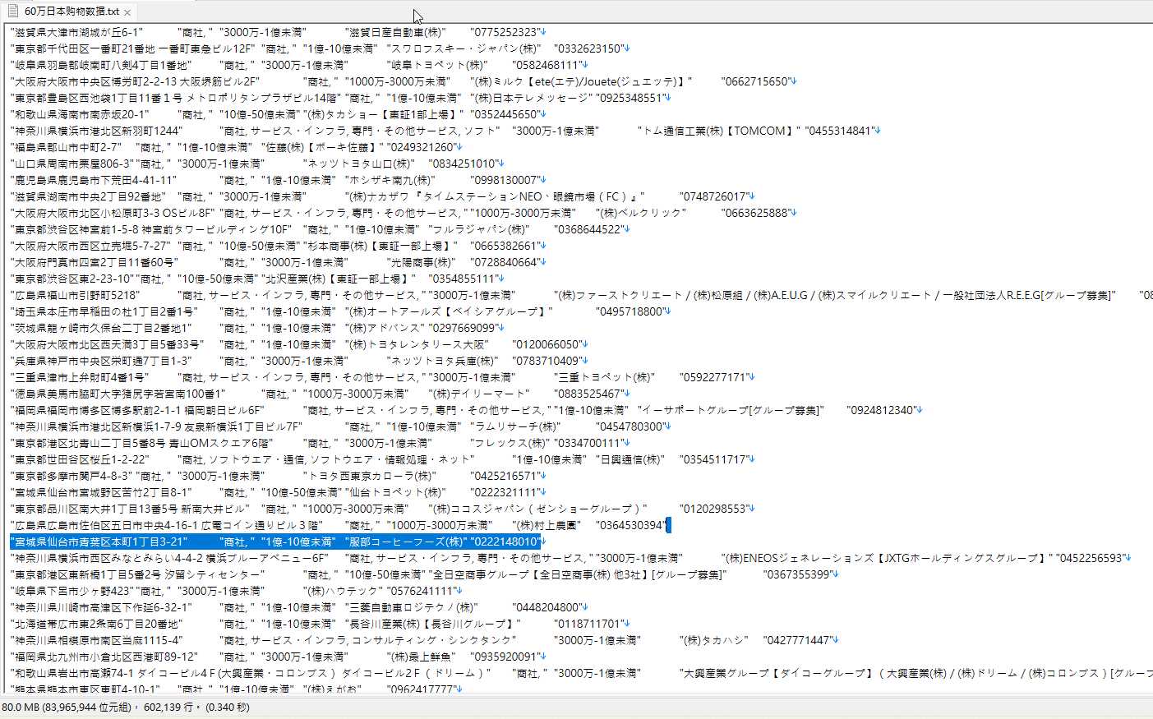1153x719 pixels.
Task: Click phone number 0452256593
Action: 1090,558
